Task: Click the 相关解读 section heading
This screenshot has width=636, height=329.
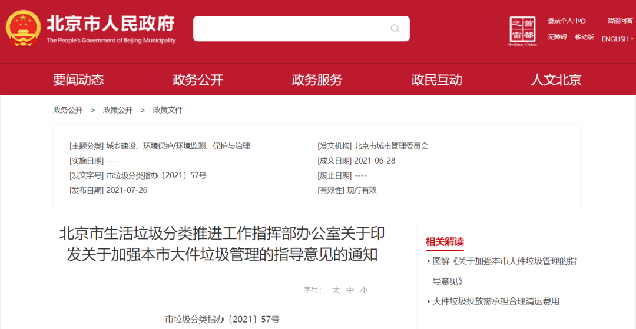Action: coord(445,242)
